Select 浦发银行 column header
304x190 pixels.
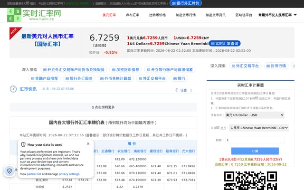tap(140, 151)
